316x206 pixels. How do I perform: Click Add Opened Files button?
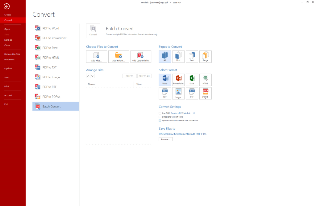coord(141,57)
